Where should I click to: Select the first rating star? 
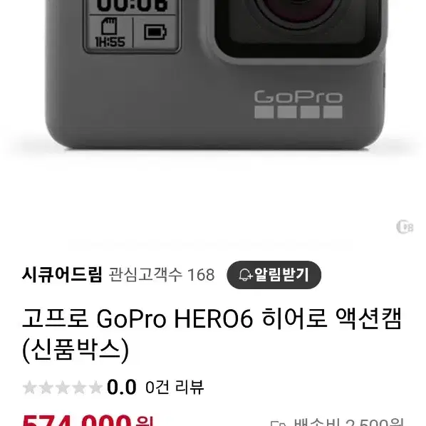point(29,388)
